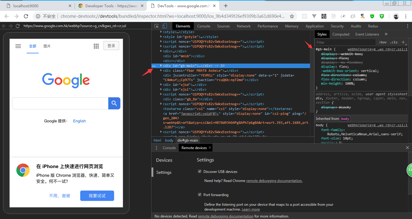The image size is (412, 219).
Task: Open the Network panel tab
Action: point(244,26)
